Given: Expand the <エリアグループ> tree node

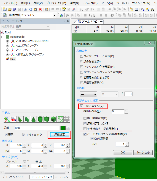Looking at the screenshot, I should 7,46.
